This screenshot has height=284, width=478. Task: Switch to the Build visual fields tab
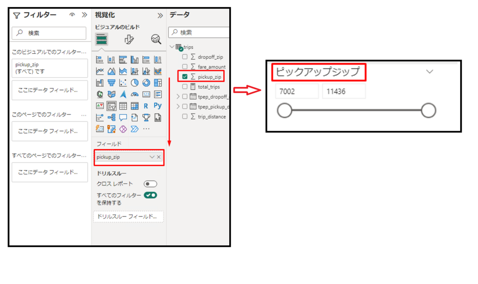pyautogui.click(x=101, y=39)
